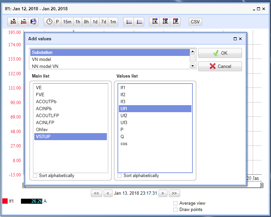
Task: Select P in Values list
Action: [x=155, y=129]
